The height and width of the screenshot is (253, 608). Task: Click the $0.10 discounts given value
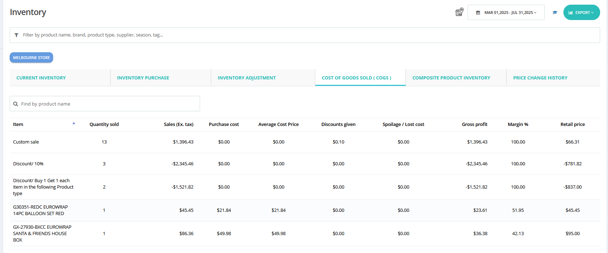[x=338, y=142]
